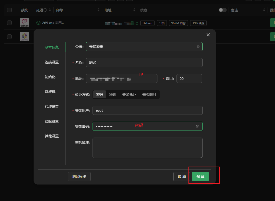Click the sort arrows on the 名称 column

[98, 10]
